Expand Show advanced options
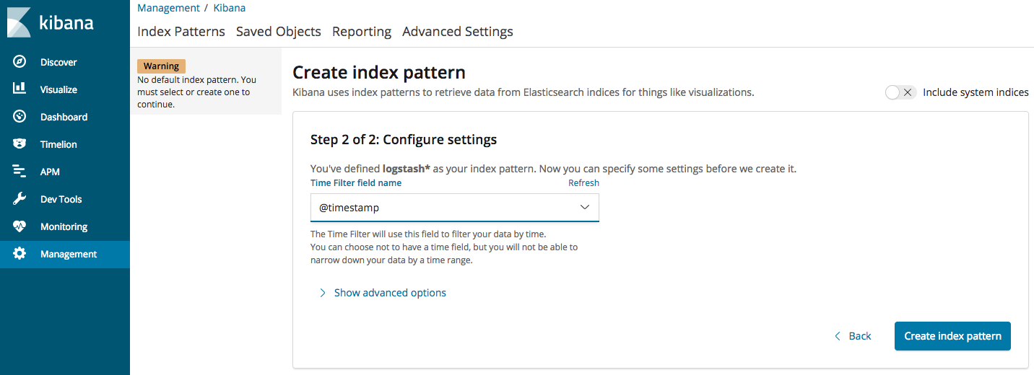Viewport: 1034px width, 375px height. 383,293
